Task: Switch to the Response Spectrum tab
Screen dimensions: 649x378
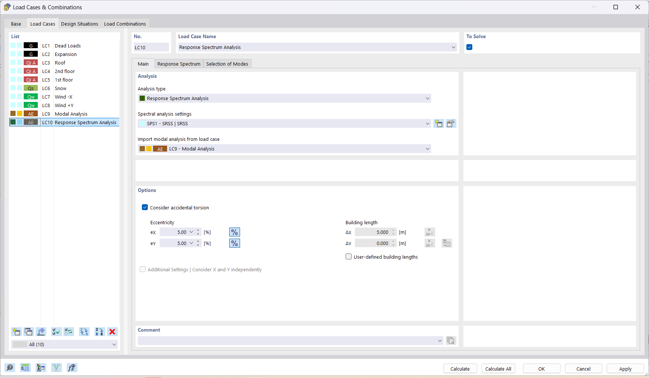Action: tap(179, 63)
